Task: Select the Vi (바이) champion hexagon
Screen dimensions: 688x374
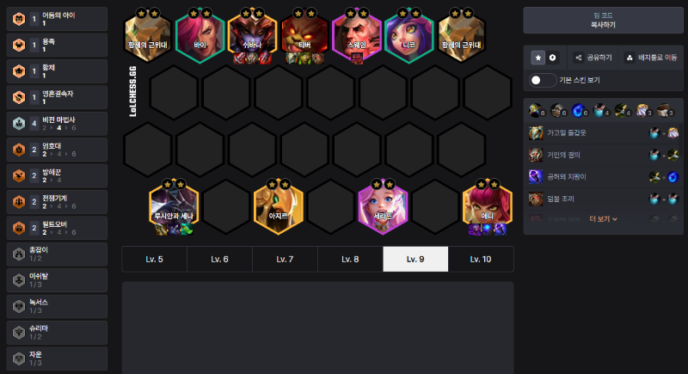Action: tap(200, 37)
